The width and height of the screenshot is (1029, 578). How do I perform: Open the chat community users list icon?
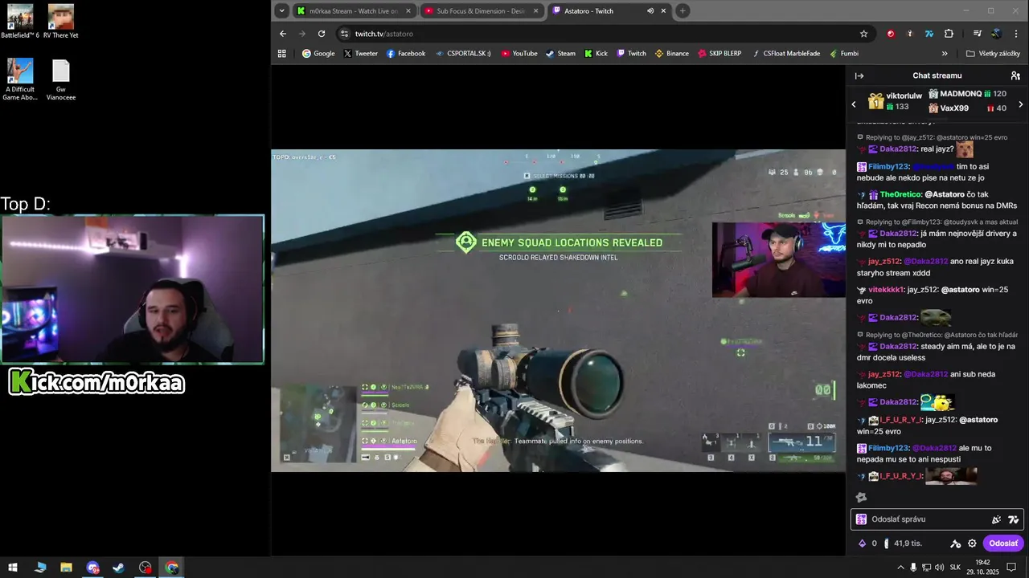pos(1015,75)
